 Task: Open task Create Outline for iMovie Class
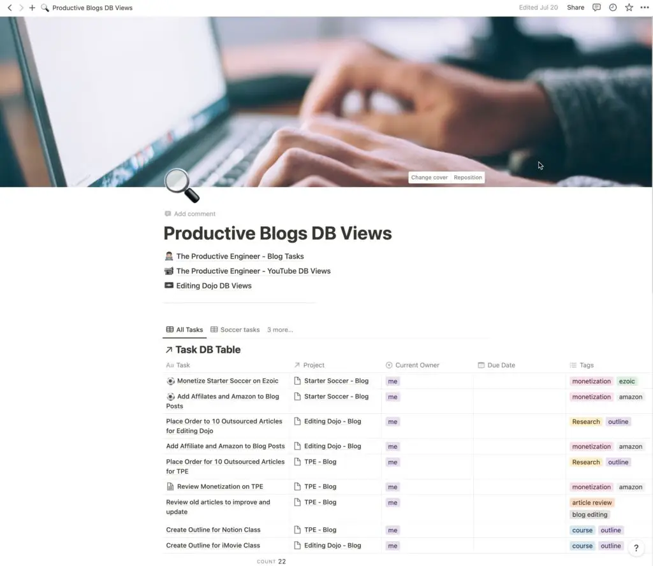(213, 546)
